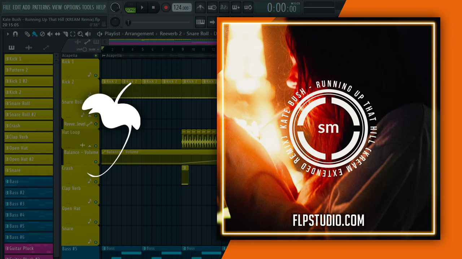Screen dimensions: 462x259
Task: Select the Mute tool in playlist toolbar
Action: pyautogui.click(x=50, y=34)
